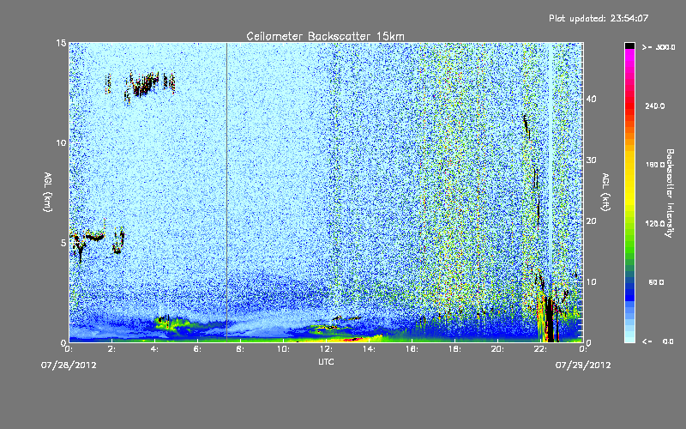Click the '14:' hour tick label

point(369,349)
